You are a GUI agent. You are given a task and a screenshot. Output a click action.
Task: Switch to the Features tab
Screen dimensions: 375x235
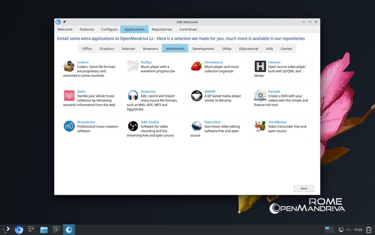point(87,29)
